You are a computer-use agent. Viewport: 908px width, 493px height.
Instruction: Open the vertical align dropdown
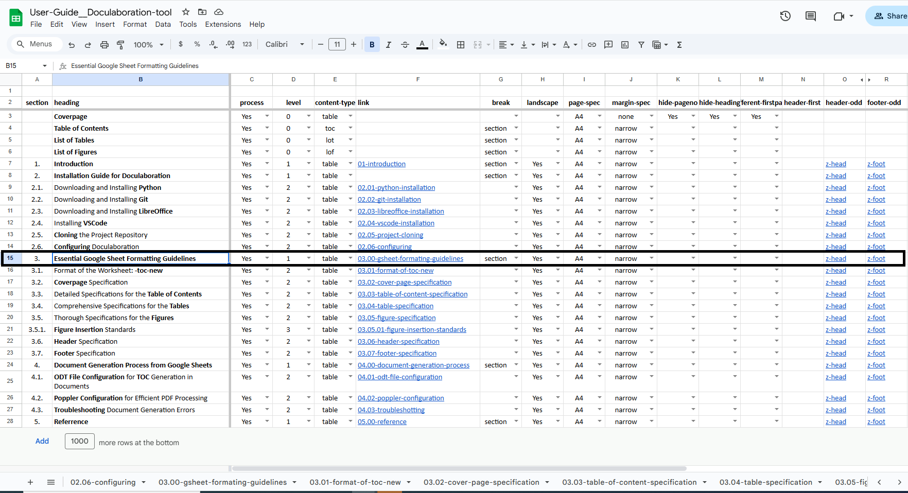[528, 45]
